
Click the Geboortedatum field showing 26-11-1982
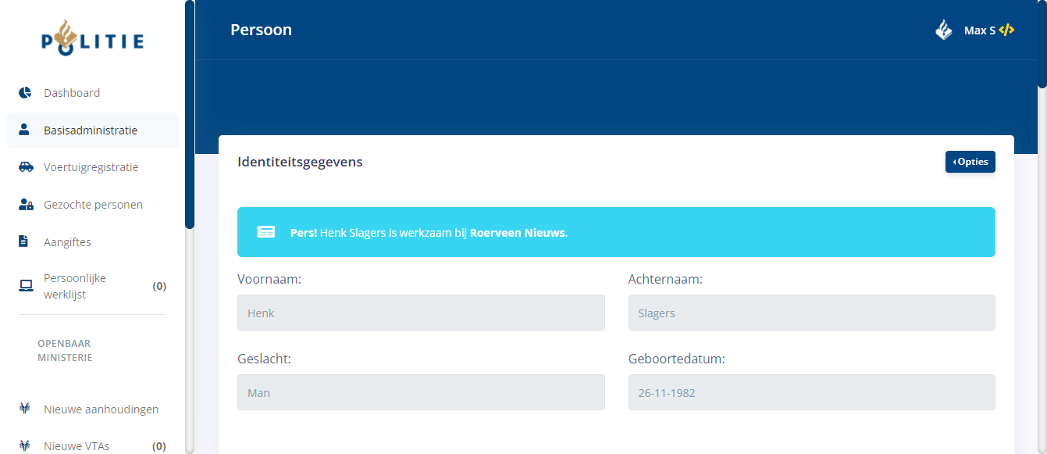(811, 392)
